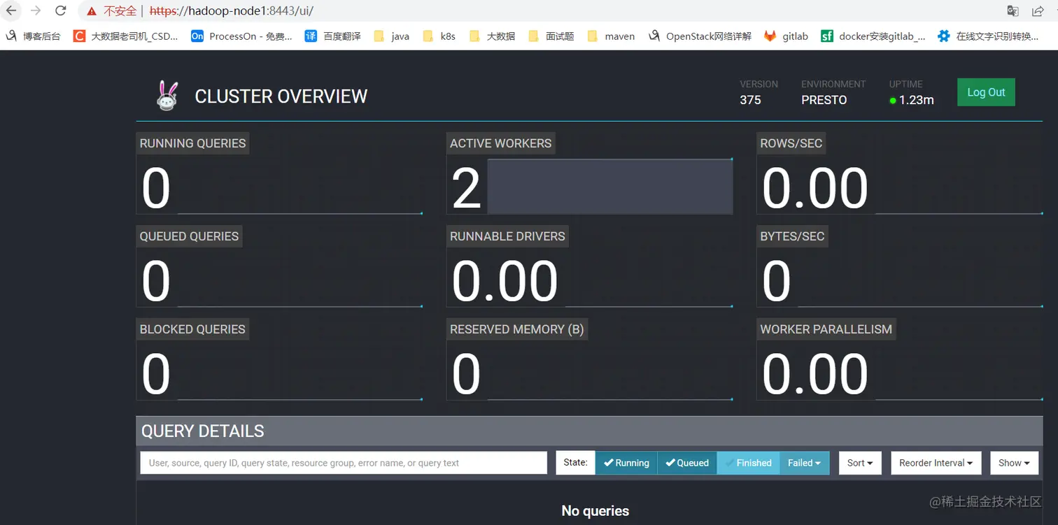Open the 在线文字识别转换 bookmark

989,36
